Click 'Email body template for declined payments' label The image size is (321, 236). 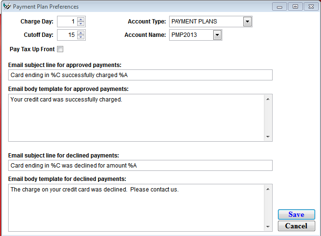(x=67, y=179)
